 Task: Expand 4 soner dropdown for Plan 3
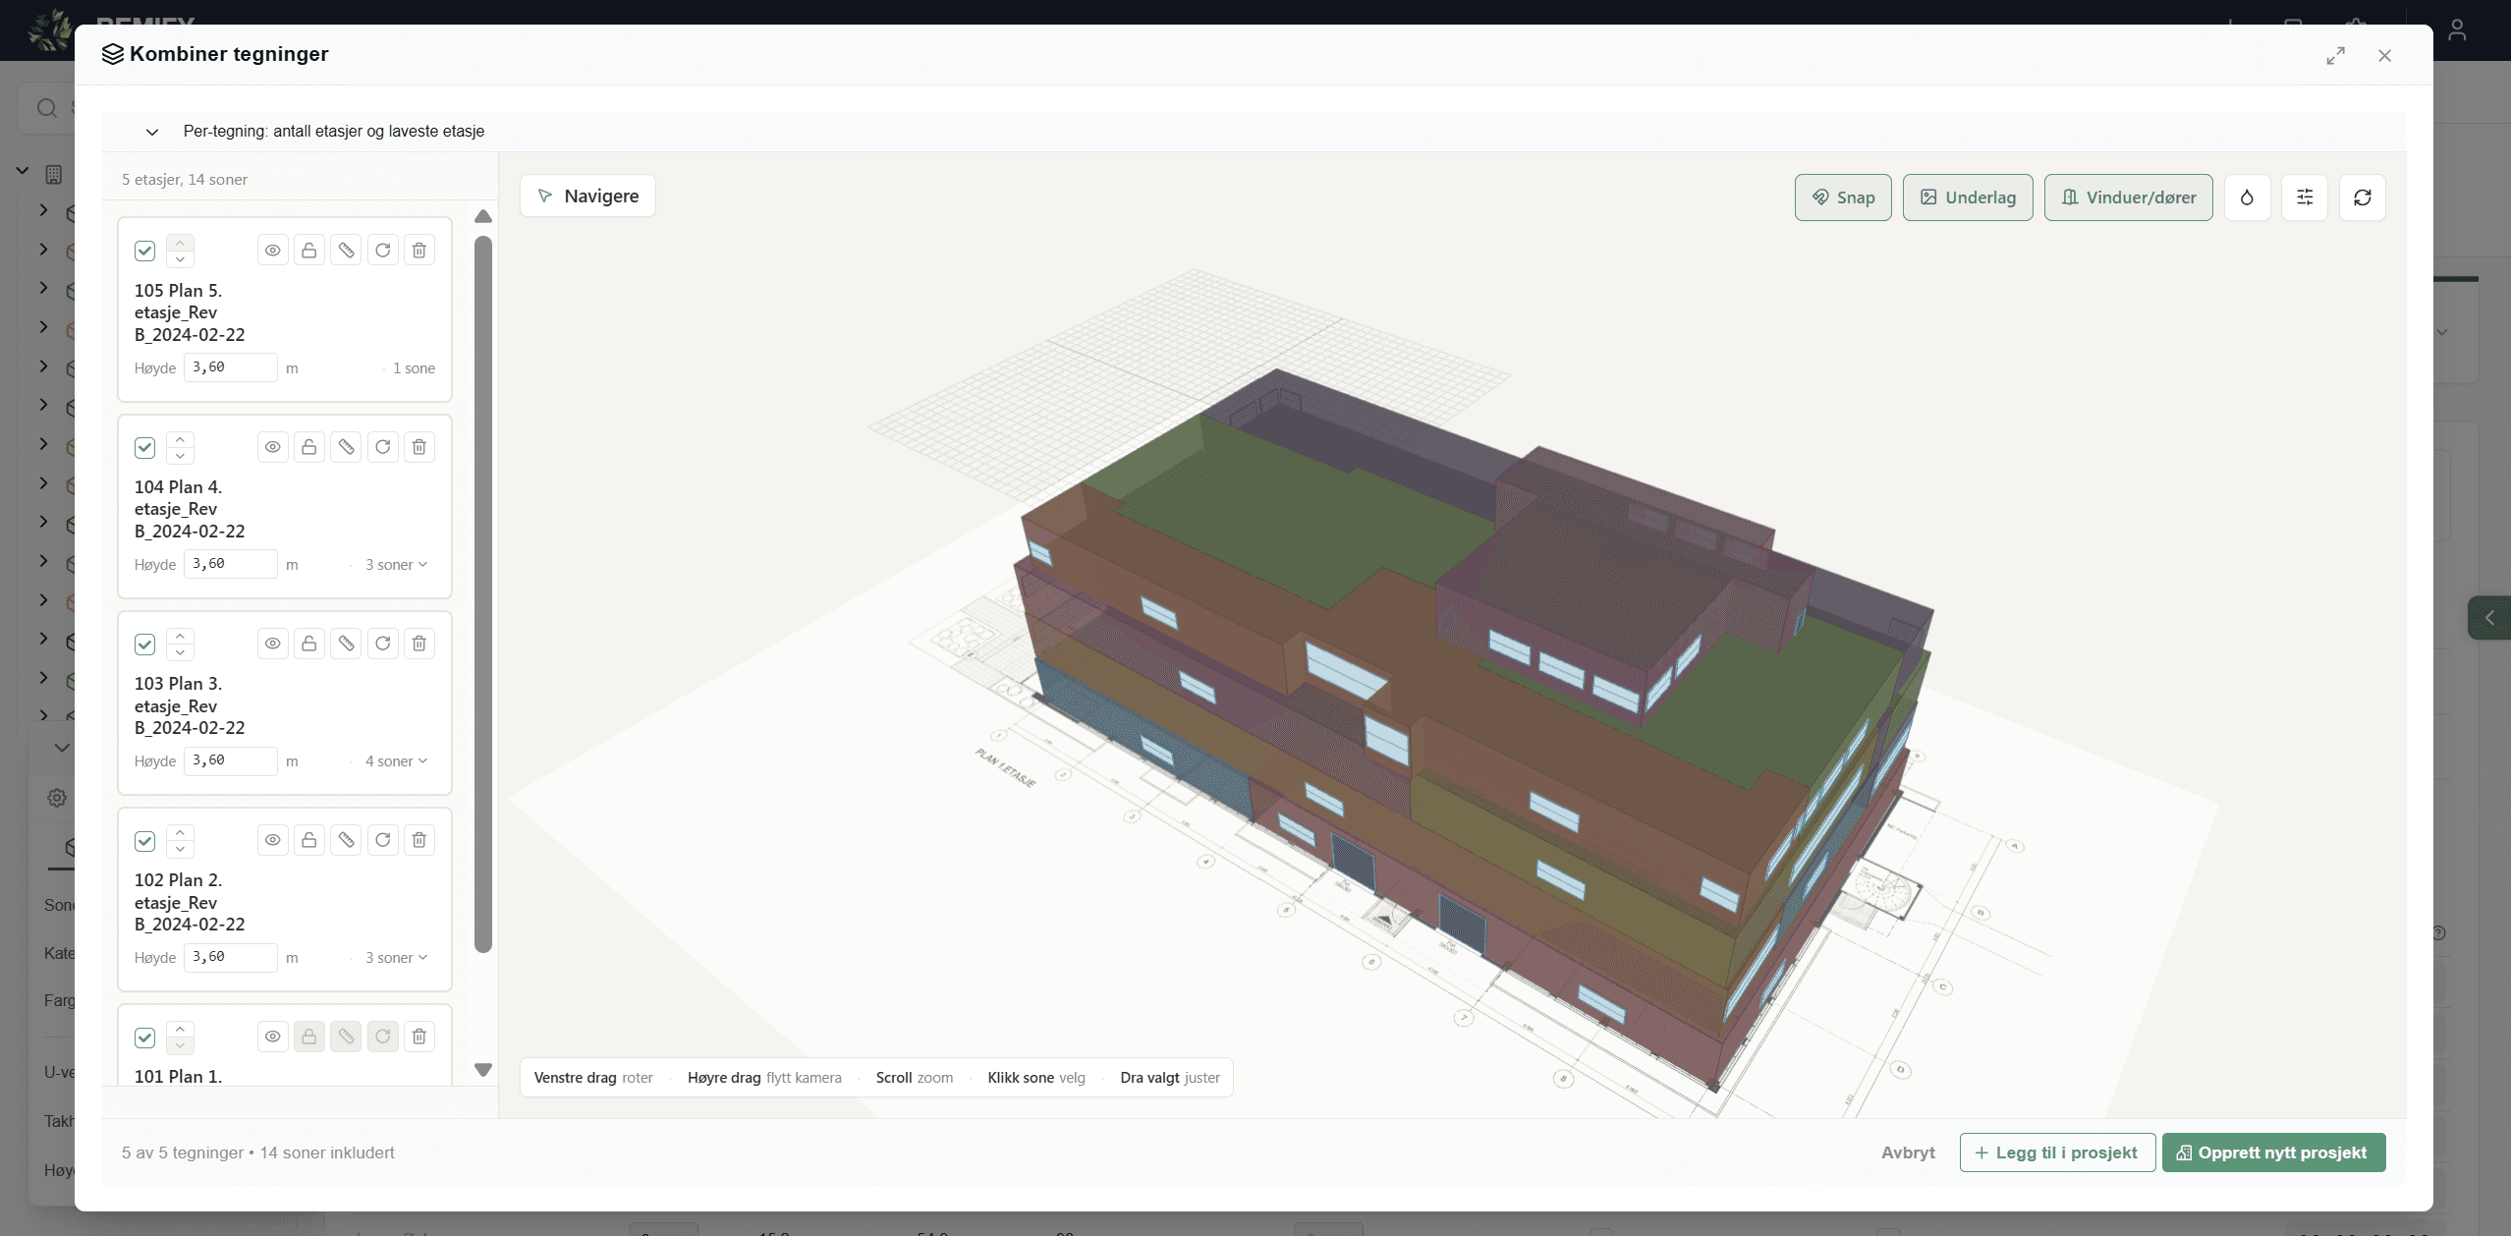pos(396,761)
